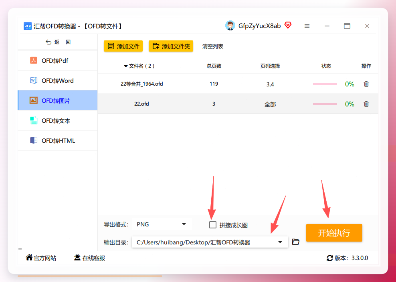Select the OFD转图片 tab
Screen dimensions: 396x282
click(x=58, y=100)
